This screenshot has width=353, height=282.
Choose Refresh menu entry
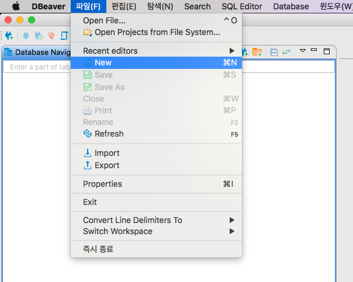coord(156,134)
